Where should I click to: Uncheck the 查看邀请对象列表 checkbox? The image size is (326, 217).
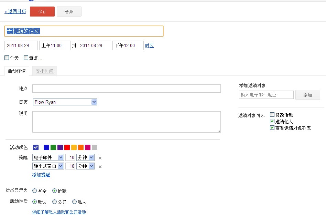click(272, 128)
